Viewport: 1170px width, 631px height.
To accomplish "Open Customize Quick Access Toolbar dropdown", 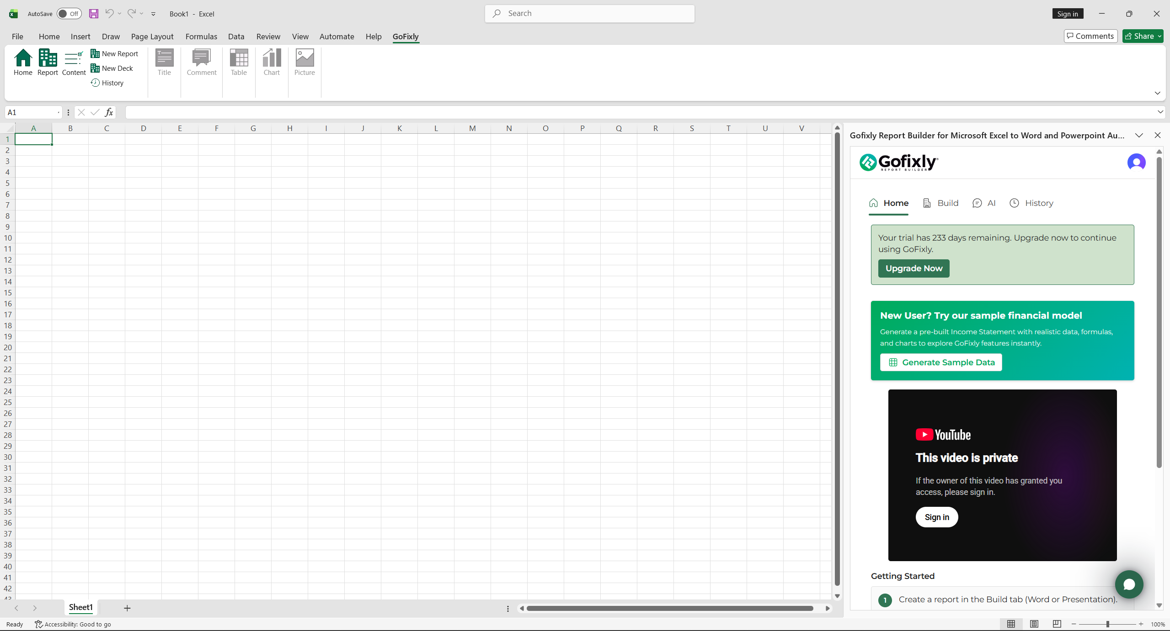I will pyautogui.click(x=154, y=14).
